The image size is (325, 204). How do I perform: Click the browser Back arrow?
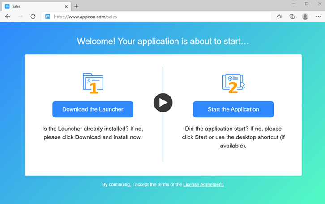point(8,17)
